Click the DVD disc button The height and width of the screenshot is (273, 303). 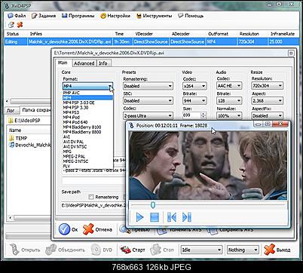[102, 250]
